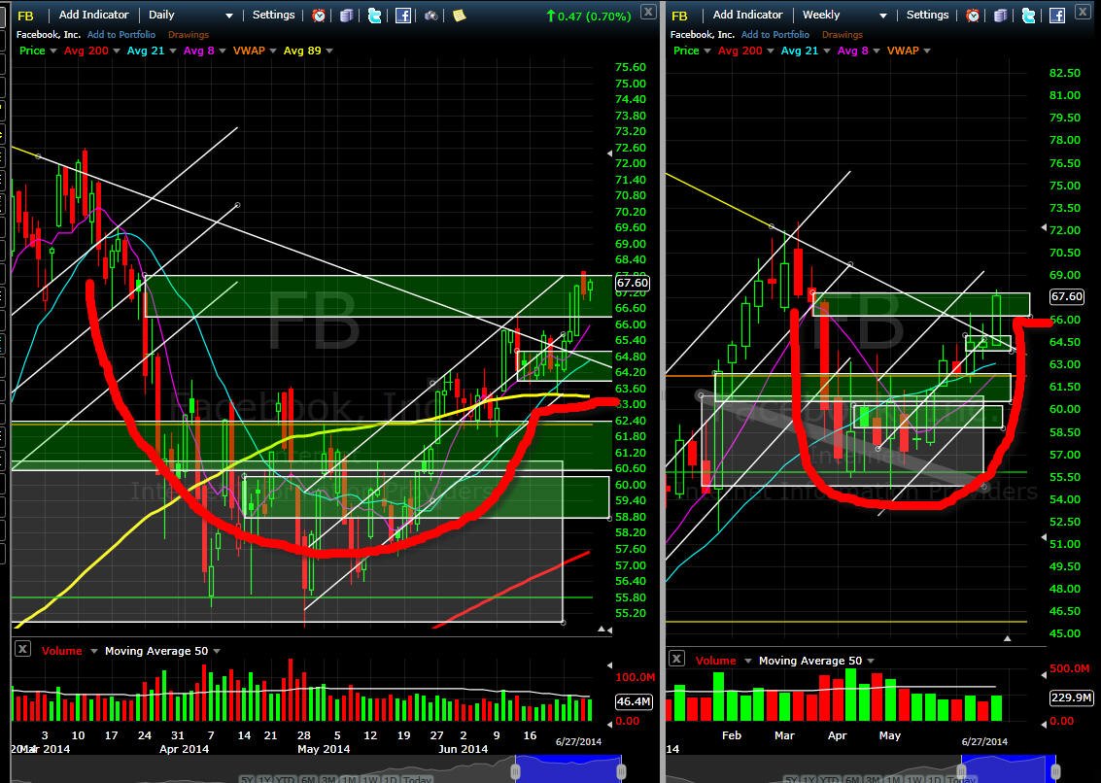This screenshot has width=1101, height=783.
Task: Close the Daily chart panel
Action: 648,12
